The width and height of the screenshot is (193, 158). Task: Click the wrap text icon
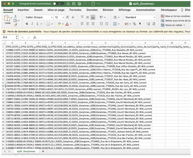(115, 17)
